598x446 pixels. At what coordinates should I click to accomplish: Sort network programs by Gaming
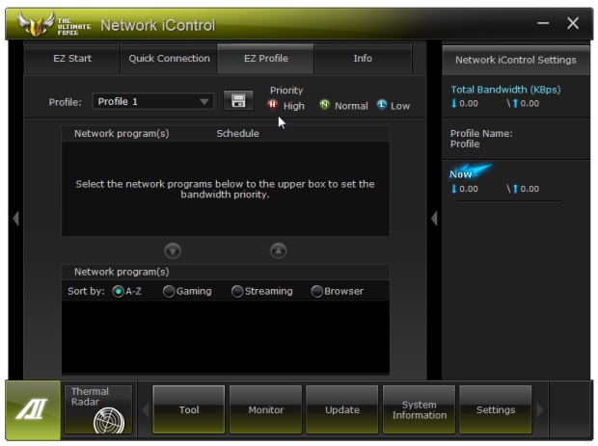tap(169, 291)
